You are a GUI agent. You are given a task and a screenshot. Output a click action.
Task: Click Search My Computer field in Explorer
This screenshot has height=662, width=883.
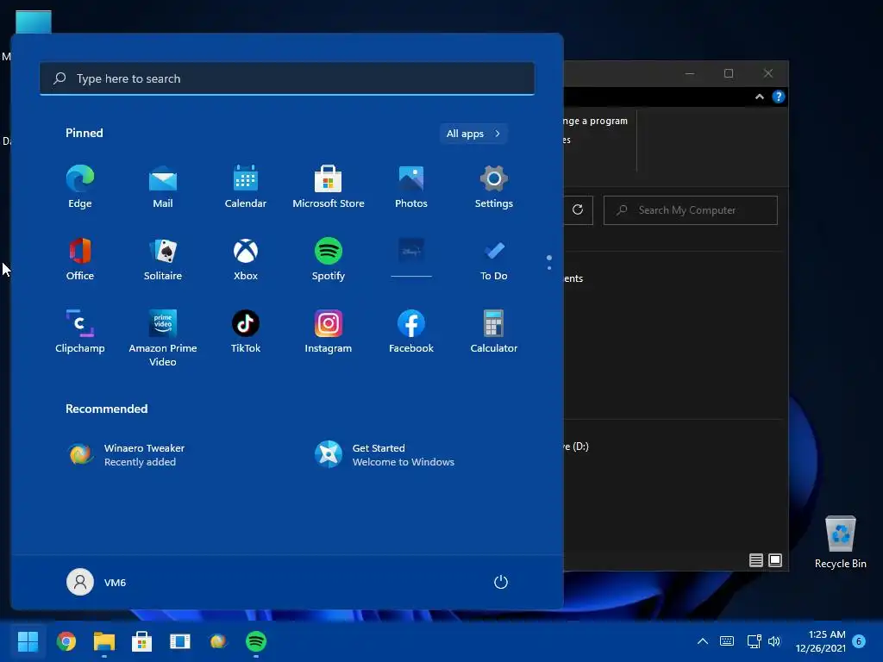point(691,210)
